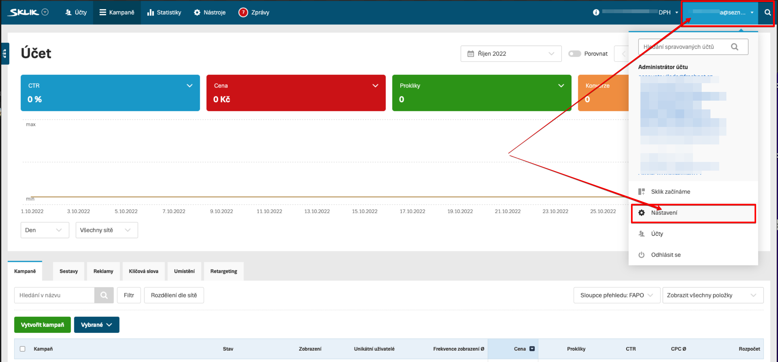Expand the Všechny sítě dropdown
The height and width of the screenshot is (362, 778).
(106, 230)
